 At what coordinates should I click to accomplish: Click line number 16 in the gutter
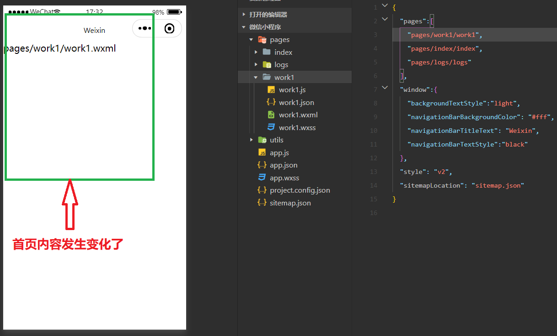(374, 213)
